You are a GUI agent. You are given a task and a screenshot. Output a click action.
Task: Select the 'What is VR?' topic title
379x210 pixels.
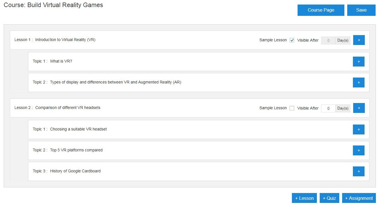61,61
